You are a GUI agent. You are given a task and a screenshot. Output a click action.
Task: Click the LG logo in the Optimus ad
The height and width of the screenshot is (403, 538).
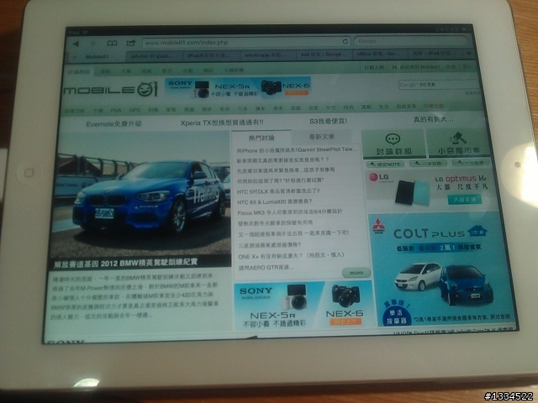click(379, 177)
